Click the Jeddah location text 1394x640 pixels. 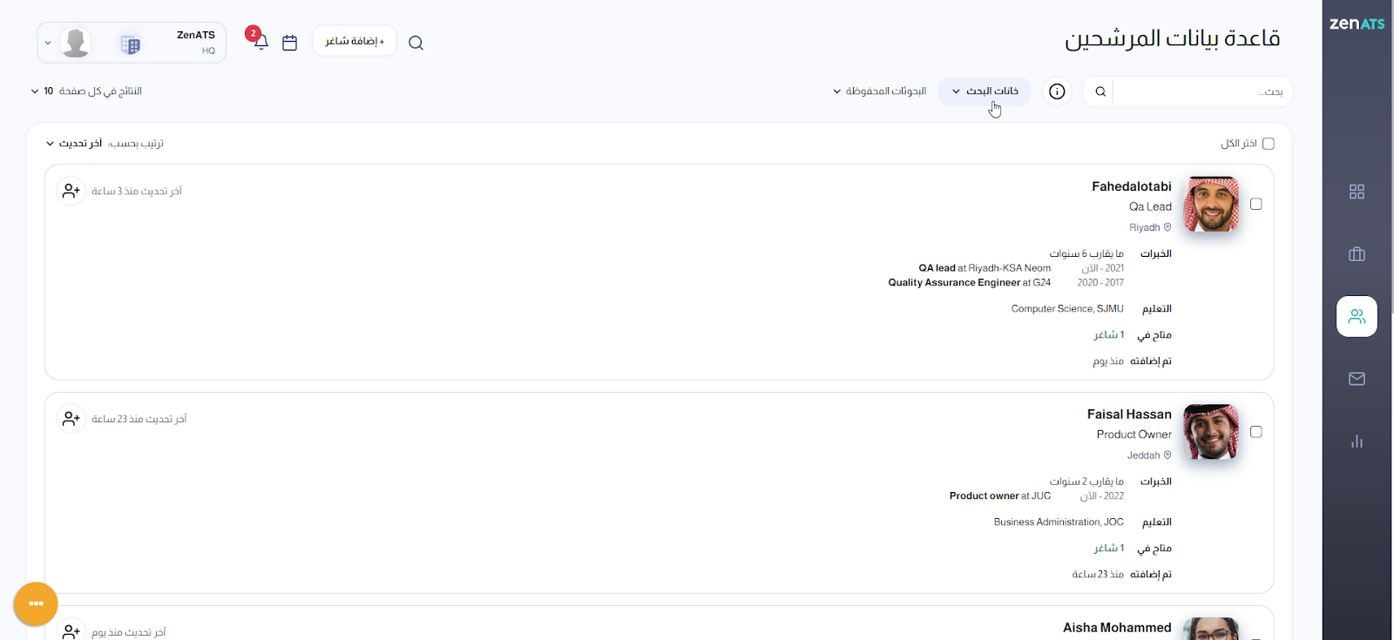[1144, 455]
